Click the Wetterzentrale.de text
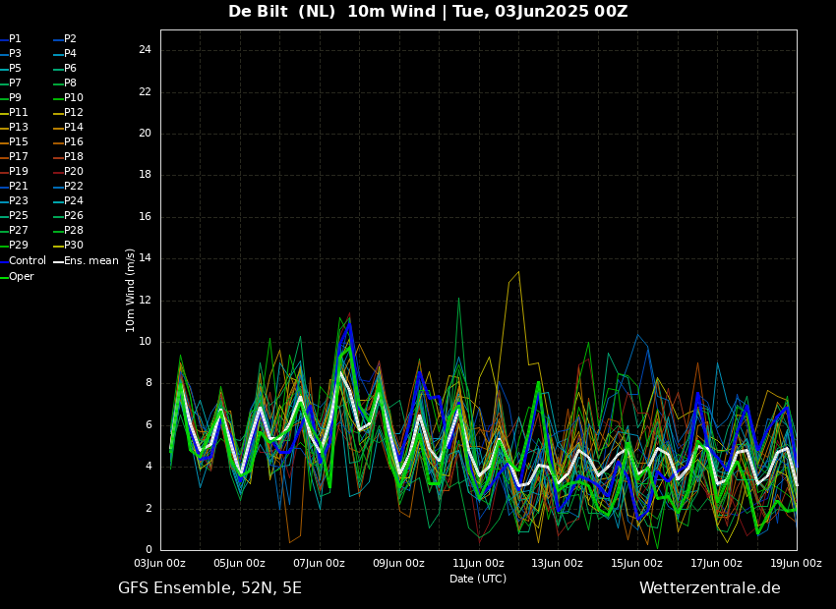 coord(709,588)
